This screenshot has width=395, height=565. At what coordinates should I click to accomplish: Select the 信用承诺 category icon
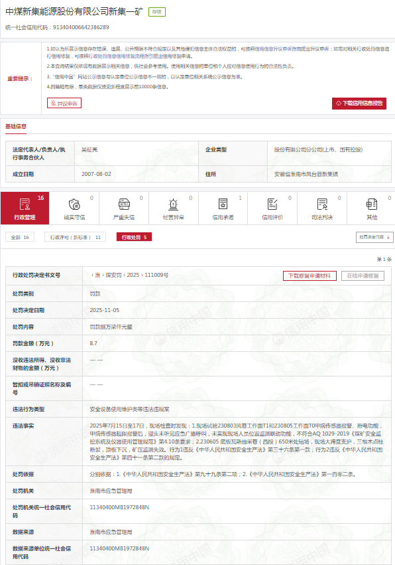pyautogui.click(x=223, y=204)
